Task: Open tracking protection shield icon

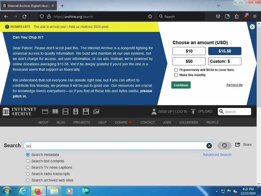Action: pos(42,17)
